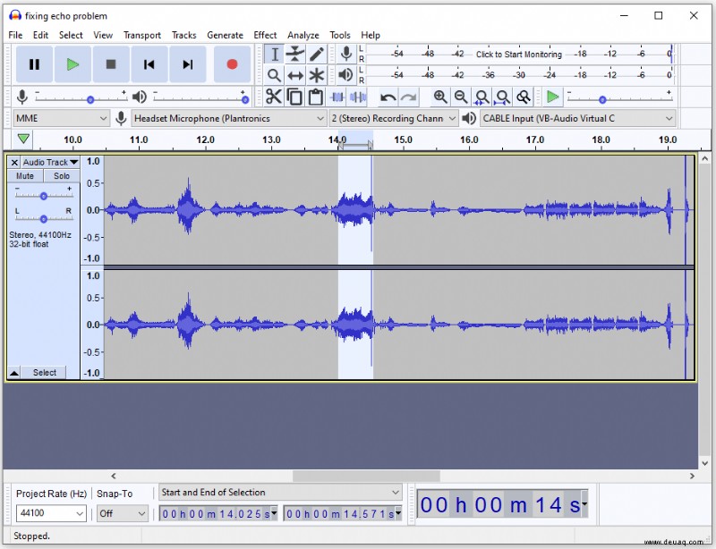Mute the Audio Track

25,176
